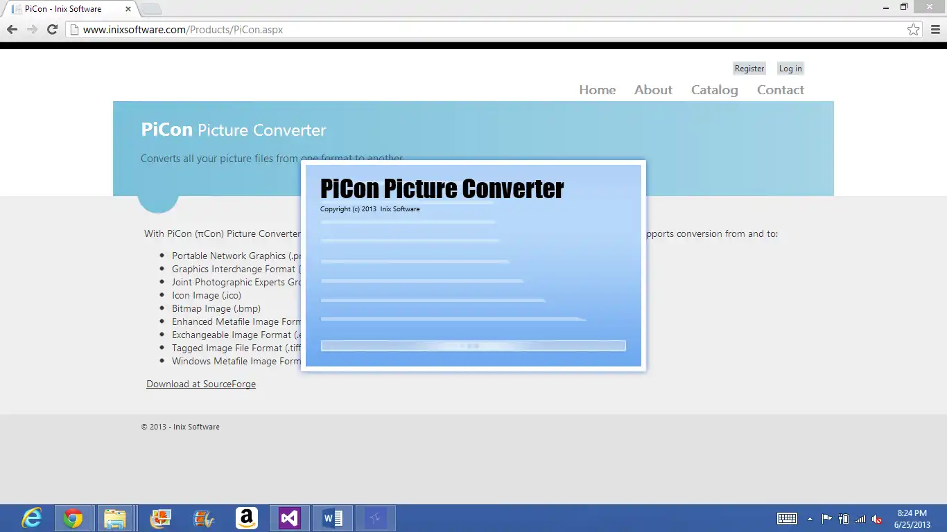Close the PiCon - Inix Software tab
The image size is (947, 532).
[x=128, y=9]
